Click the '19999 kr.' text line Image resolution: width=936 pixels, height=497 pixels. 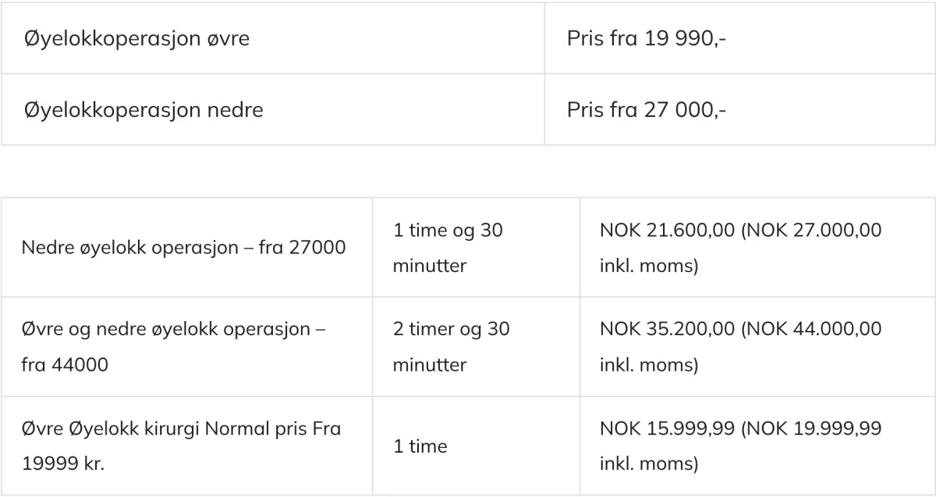[x=63, y=464]
